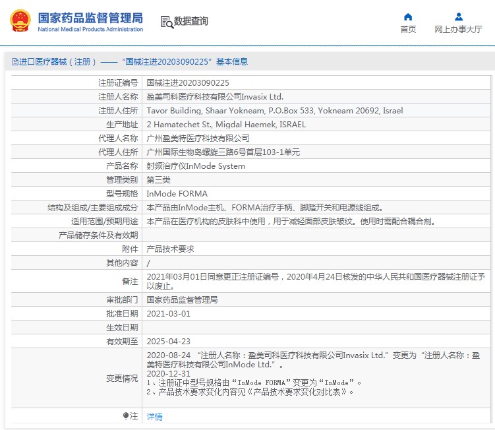The image size is (495, 430).
Task: Select the intended use description cell
Action: pyautogui.click(x=316, y=222)
